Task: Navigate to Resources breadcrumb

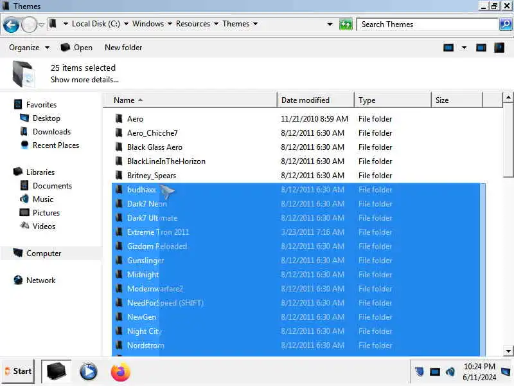Action: pyautogui.click(x=193, y=24)
